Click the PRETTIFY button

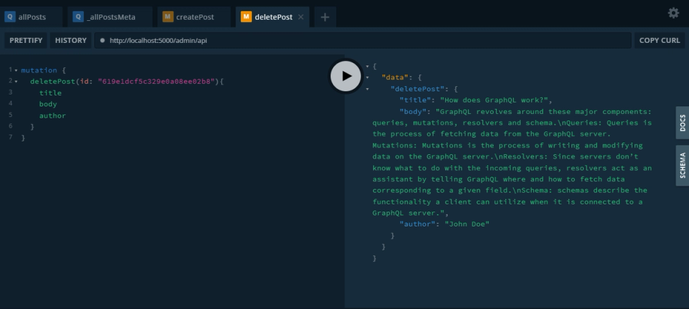point(26,40)
